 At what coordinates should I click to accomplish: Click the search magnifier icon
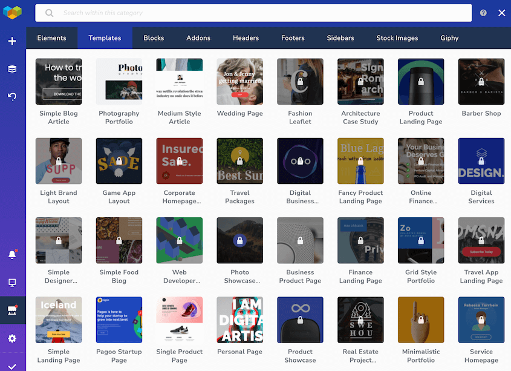coord(49,13)
